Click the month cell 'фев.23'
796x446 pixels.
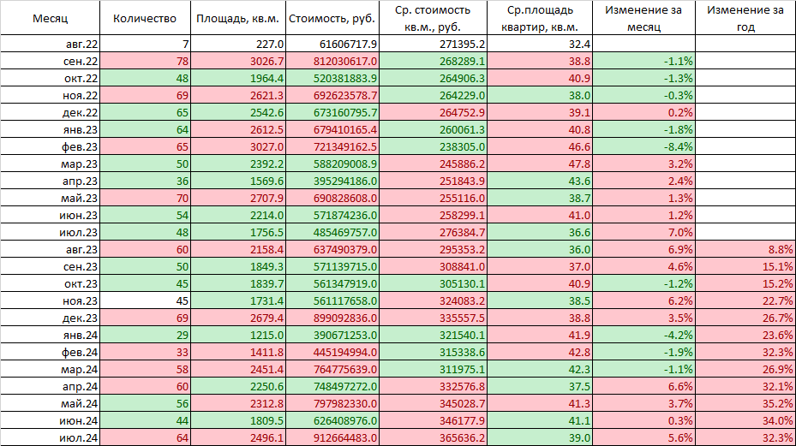tap(51, 146)
